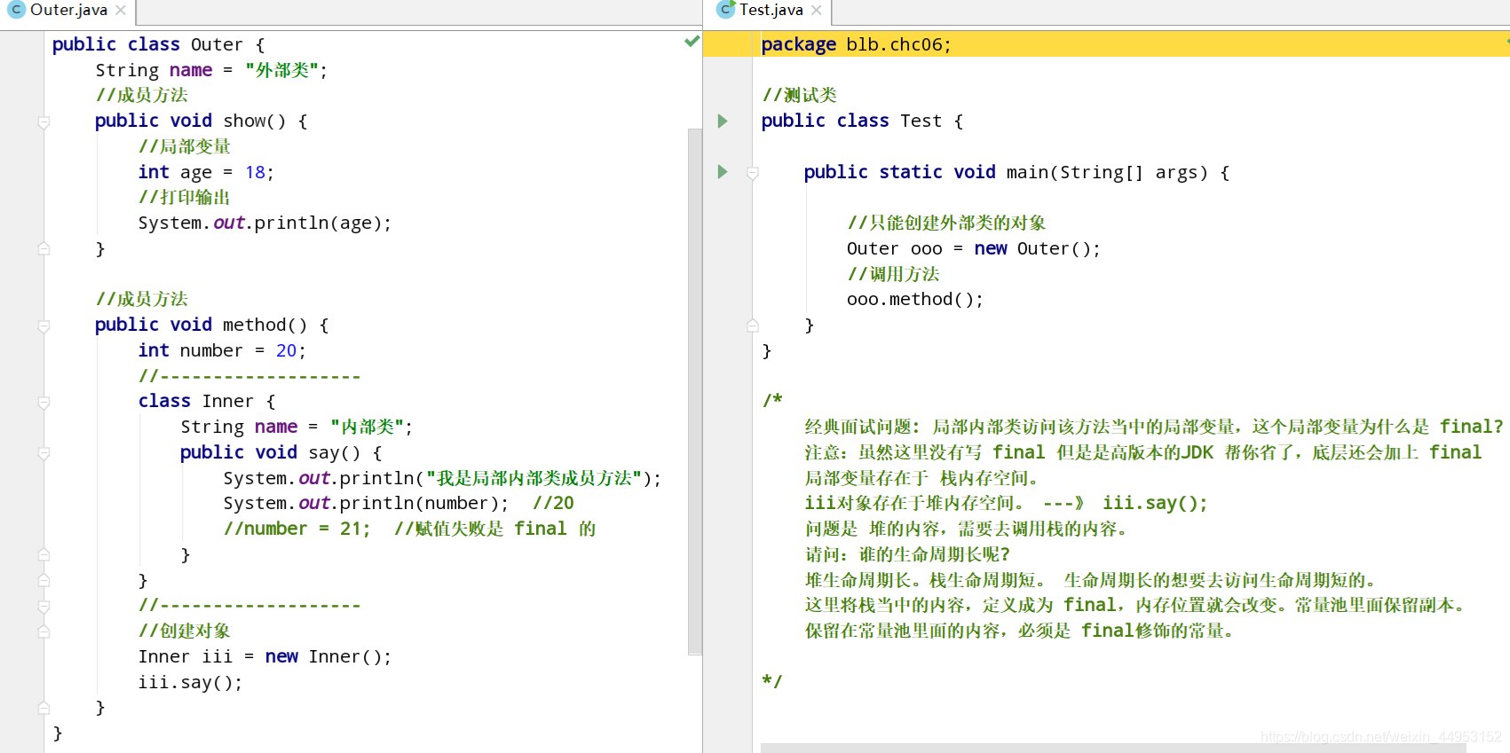The image size is (1510, 753).
Task: Click the commented '//number = 21;' line
Action: click(409, 529)
